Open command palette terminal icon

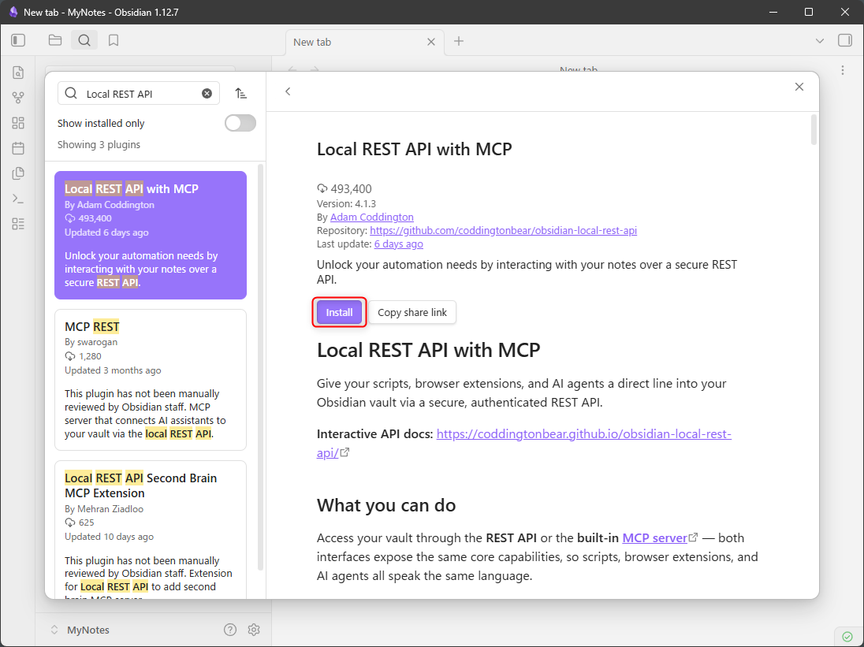(x=18, y=199)
